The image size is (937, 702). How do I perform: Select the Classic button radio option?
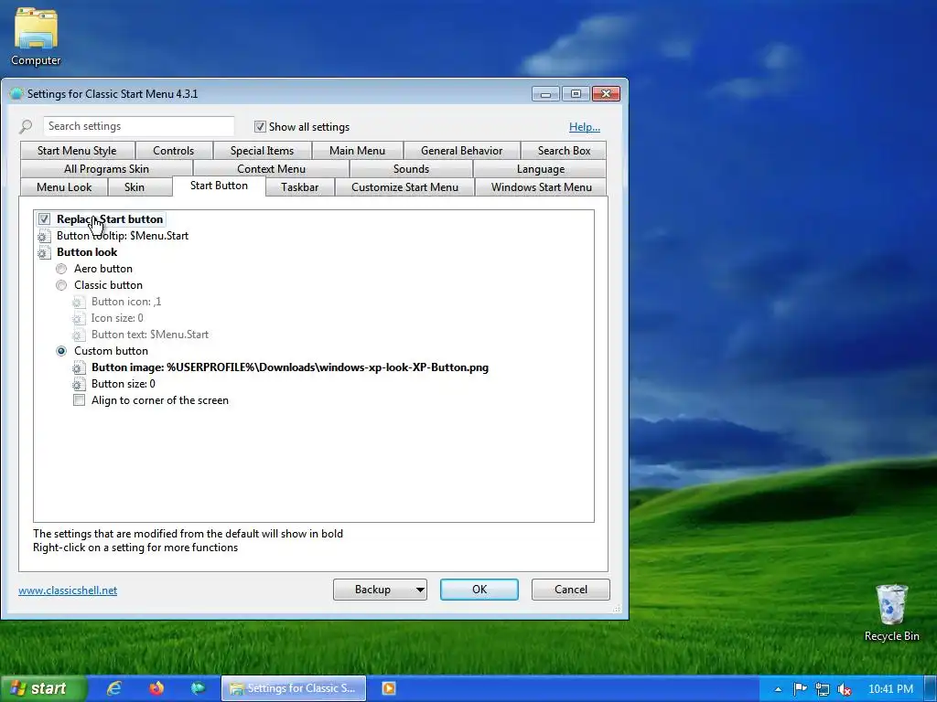pos(61,285)
